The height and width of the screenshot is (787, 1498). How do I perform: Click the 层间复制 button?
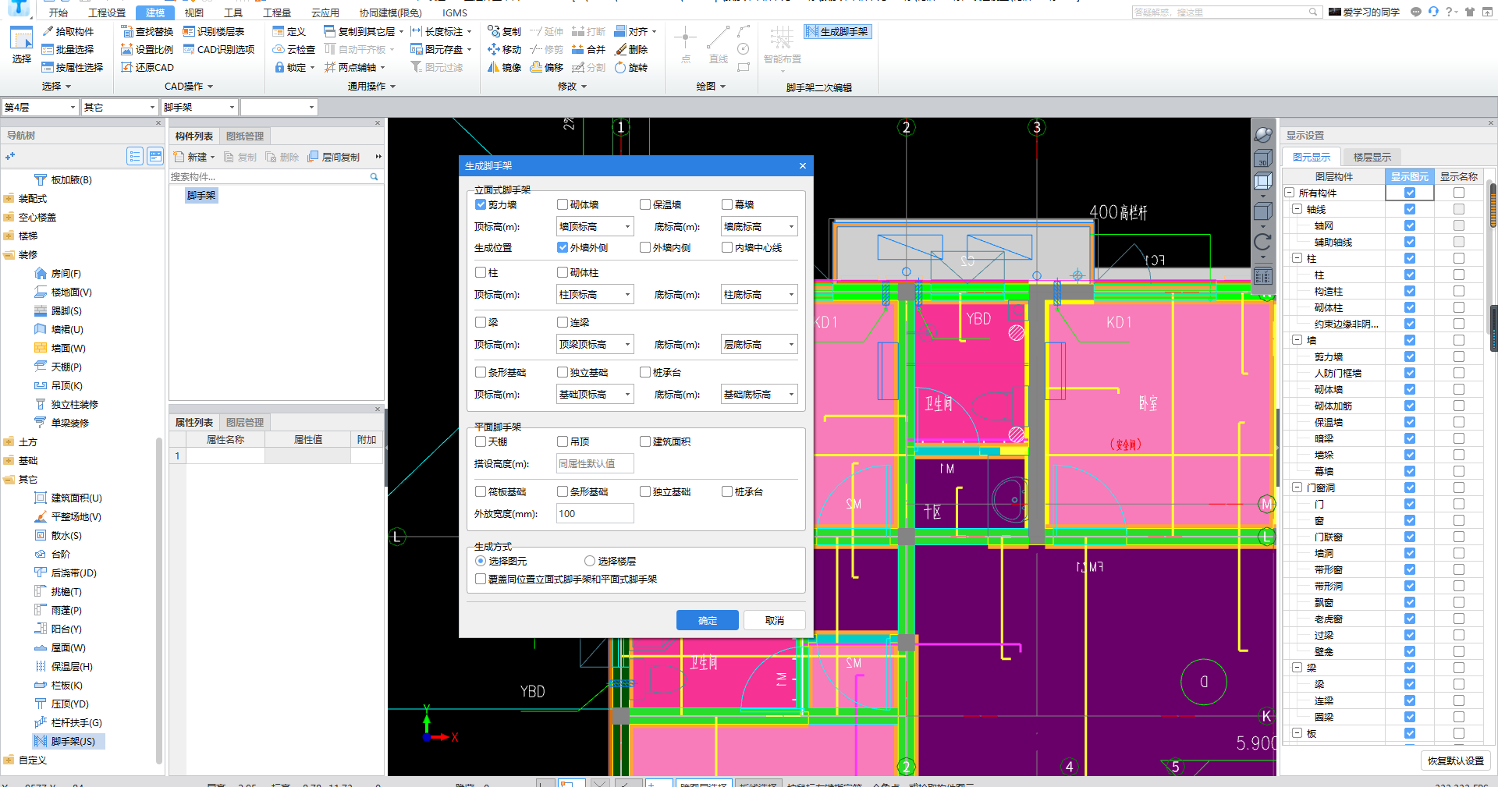(334, 157)
